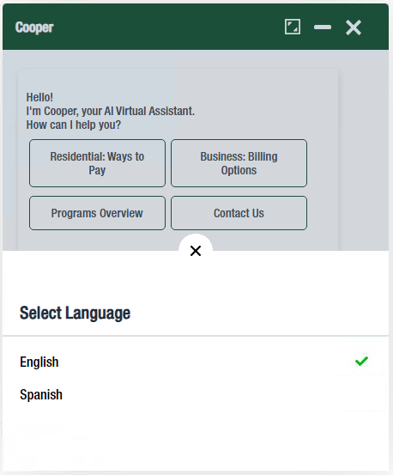
Task: Tap the Contact Us button
Action: 239,213
